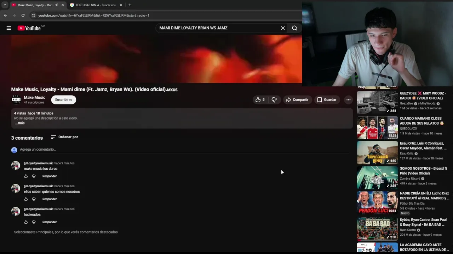Image resolution: width=453 pixels, height=254 pixels.
Task: Open @Loyaltymakemusic handle on 'hackeados' comment
Action: click(39, 209)
